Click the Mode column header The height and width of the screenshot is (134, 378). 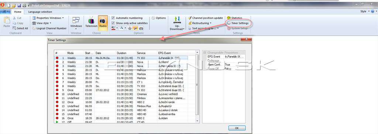(75, 53)
